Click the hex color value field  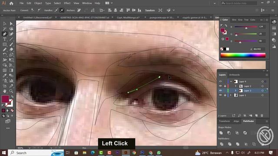coord(259,49)
